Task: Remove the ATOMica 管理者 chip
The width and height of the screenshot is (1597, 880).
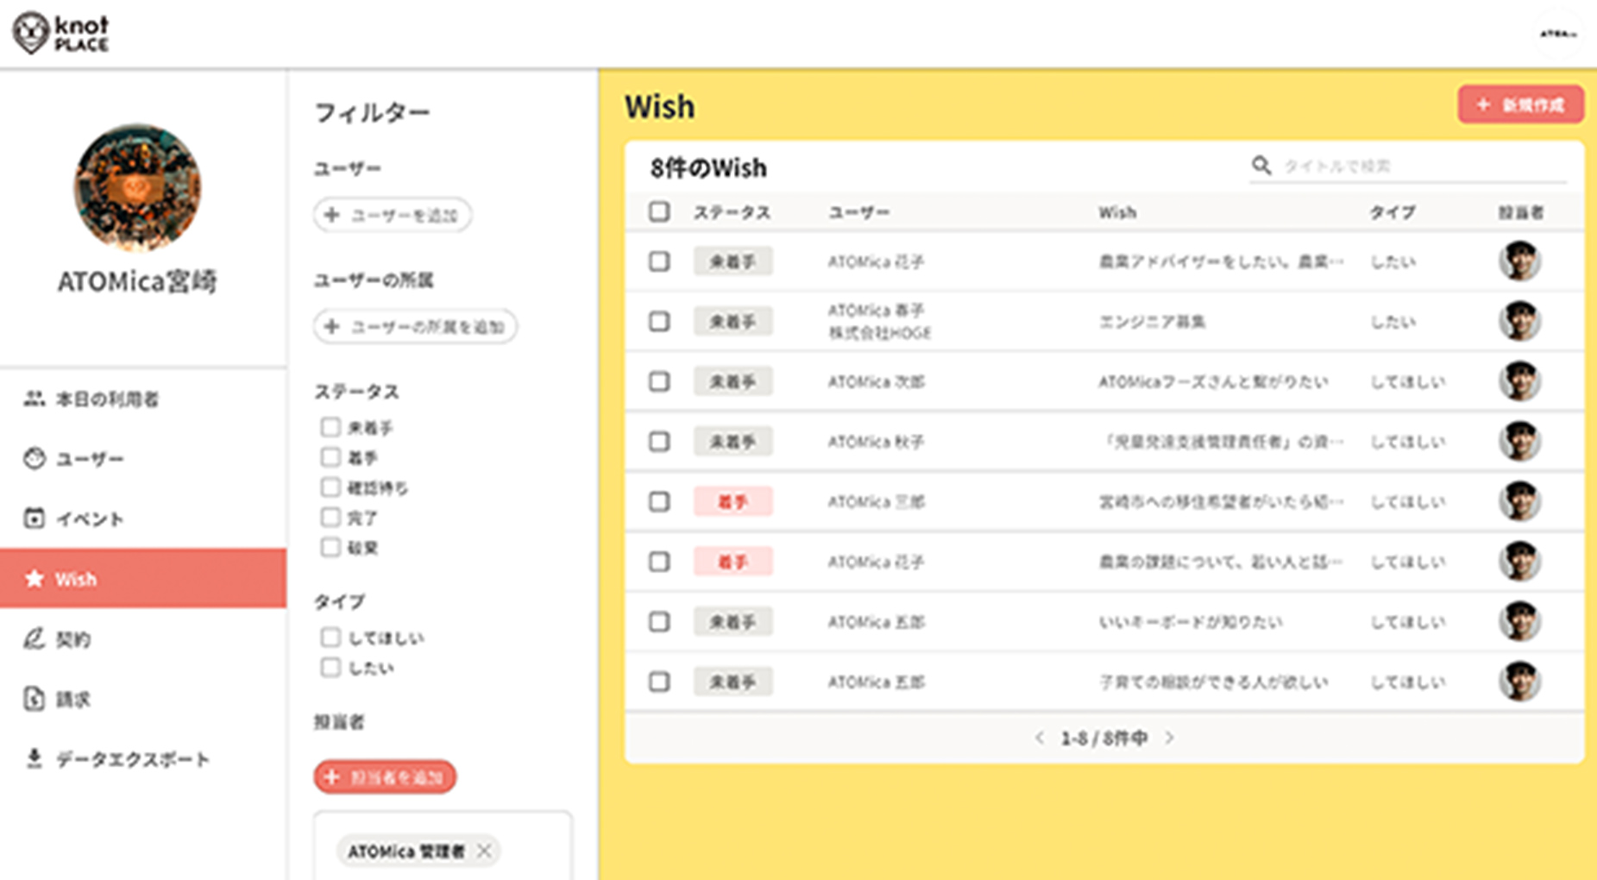Action: [484, 851]
